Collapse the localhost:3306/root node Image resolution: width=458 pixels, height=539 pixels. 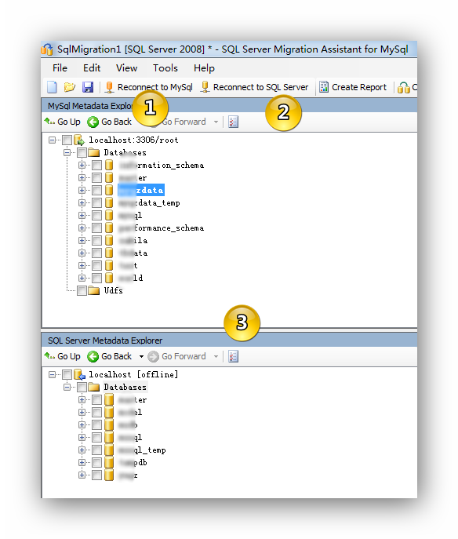tap(52, 140)
